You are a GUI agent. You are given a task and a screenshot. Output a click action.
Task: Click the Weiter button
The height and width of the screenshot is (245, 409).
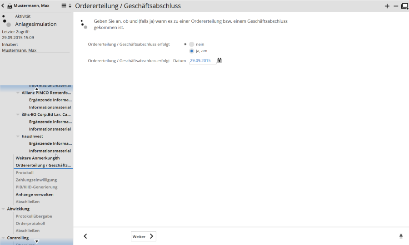click(x=143, y=236)
